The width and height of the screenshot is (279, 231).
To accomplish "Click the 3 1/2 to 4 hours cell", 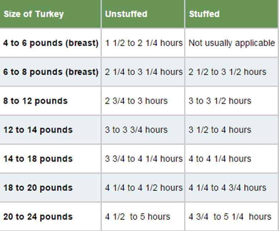I will [x=231, y=130].
